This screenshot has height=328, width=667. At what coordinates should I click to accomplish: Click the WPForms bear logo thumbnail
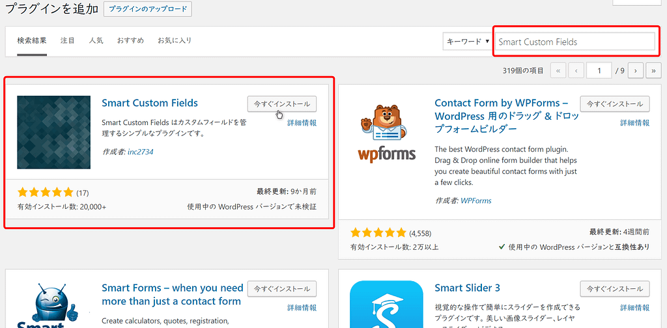(386, 133)
